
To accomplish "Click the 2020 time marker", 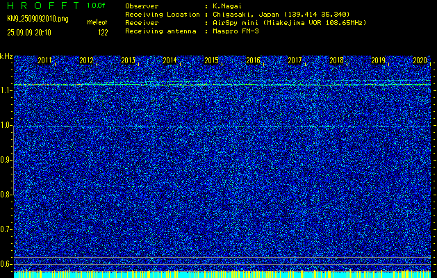I will [x=420, y=60].
